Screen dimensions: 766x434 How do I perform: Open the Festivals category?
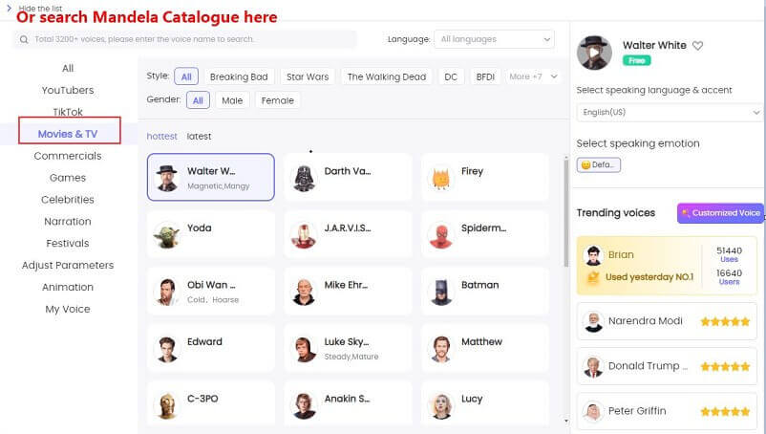pos(68,244)
